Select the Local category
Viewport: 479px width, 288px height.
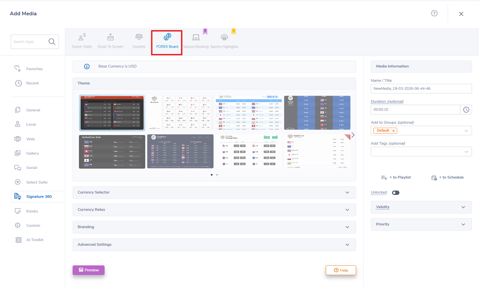point(25,124)
